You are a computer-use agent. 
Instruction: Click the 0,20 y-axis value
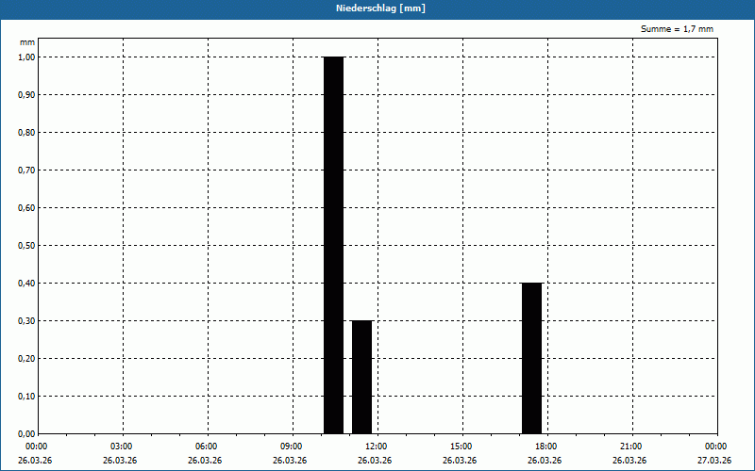click(x=26, y=359)
